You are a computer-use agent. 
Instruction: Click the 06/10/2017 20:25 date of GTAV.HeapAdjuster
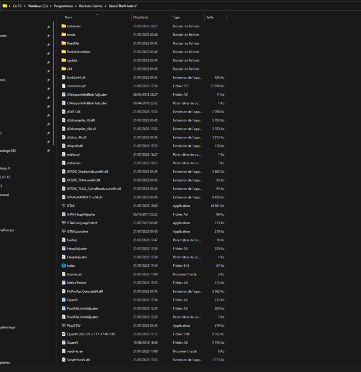click(x=145, y=214)
